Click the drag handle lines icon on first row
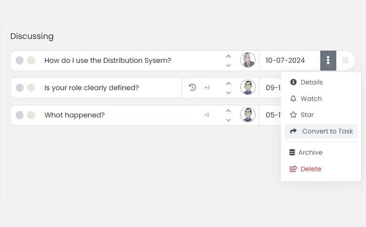366x227 pixels. [x=345, y=61]
